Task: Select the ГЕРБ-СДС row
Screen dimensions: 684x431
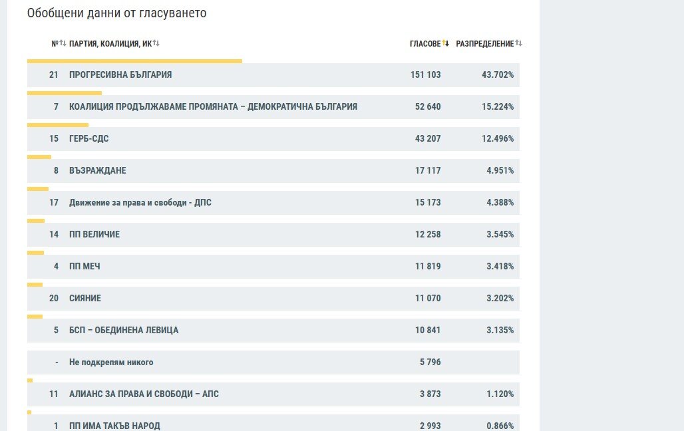Action: (x=273, y=139)
